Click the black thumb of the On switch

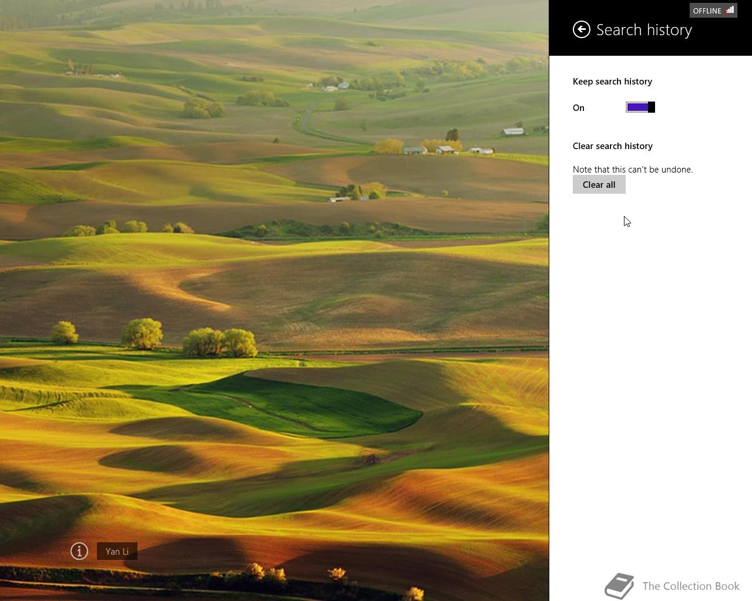[x=652, y=107]
